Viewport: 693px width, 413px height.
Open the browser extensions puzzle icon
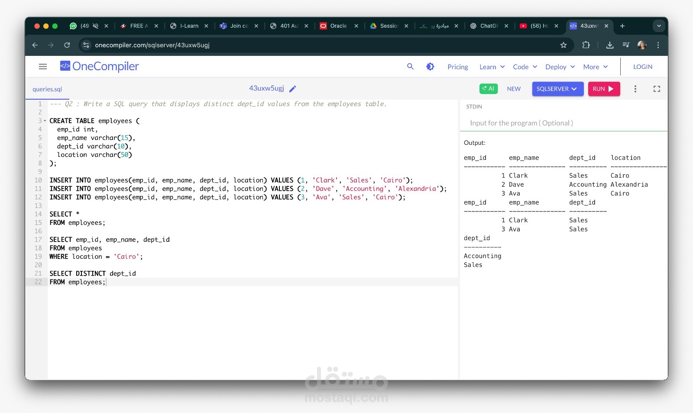[586, 45]
